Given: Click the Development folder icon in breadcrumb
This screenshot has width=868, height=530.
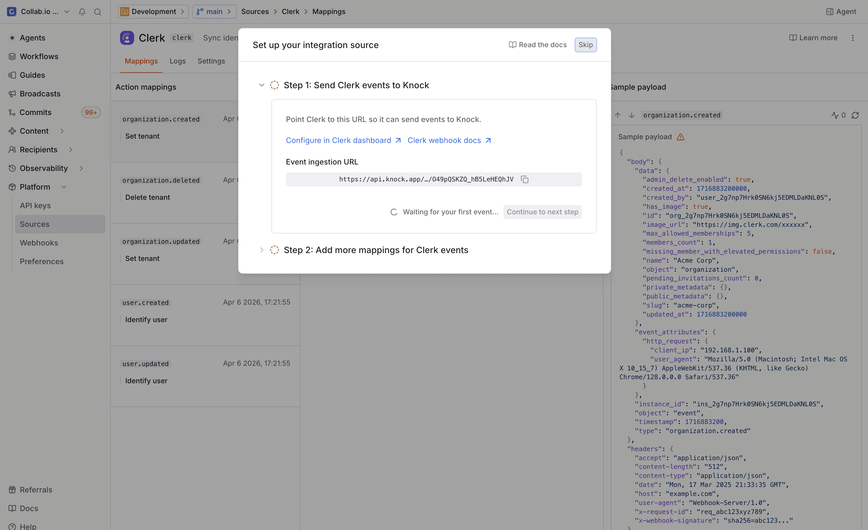Looking at the screenshot, I should [125, 12].
